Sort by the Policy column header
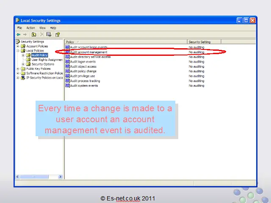This screenshot has height=203, width=271. pyautogui.click(x=126, y=42)
